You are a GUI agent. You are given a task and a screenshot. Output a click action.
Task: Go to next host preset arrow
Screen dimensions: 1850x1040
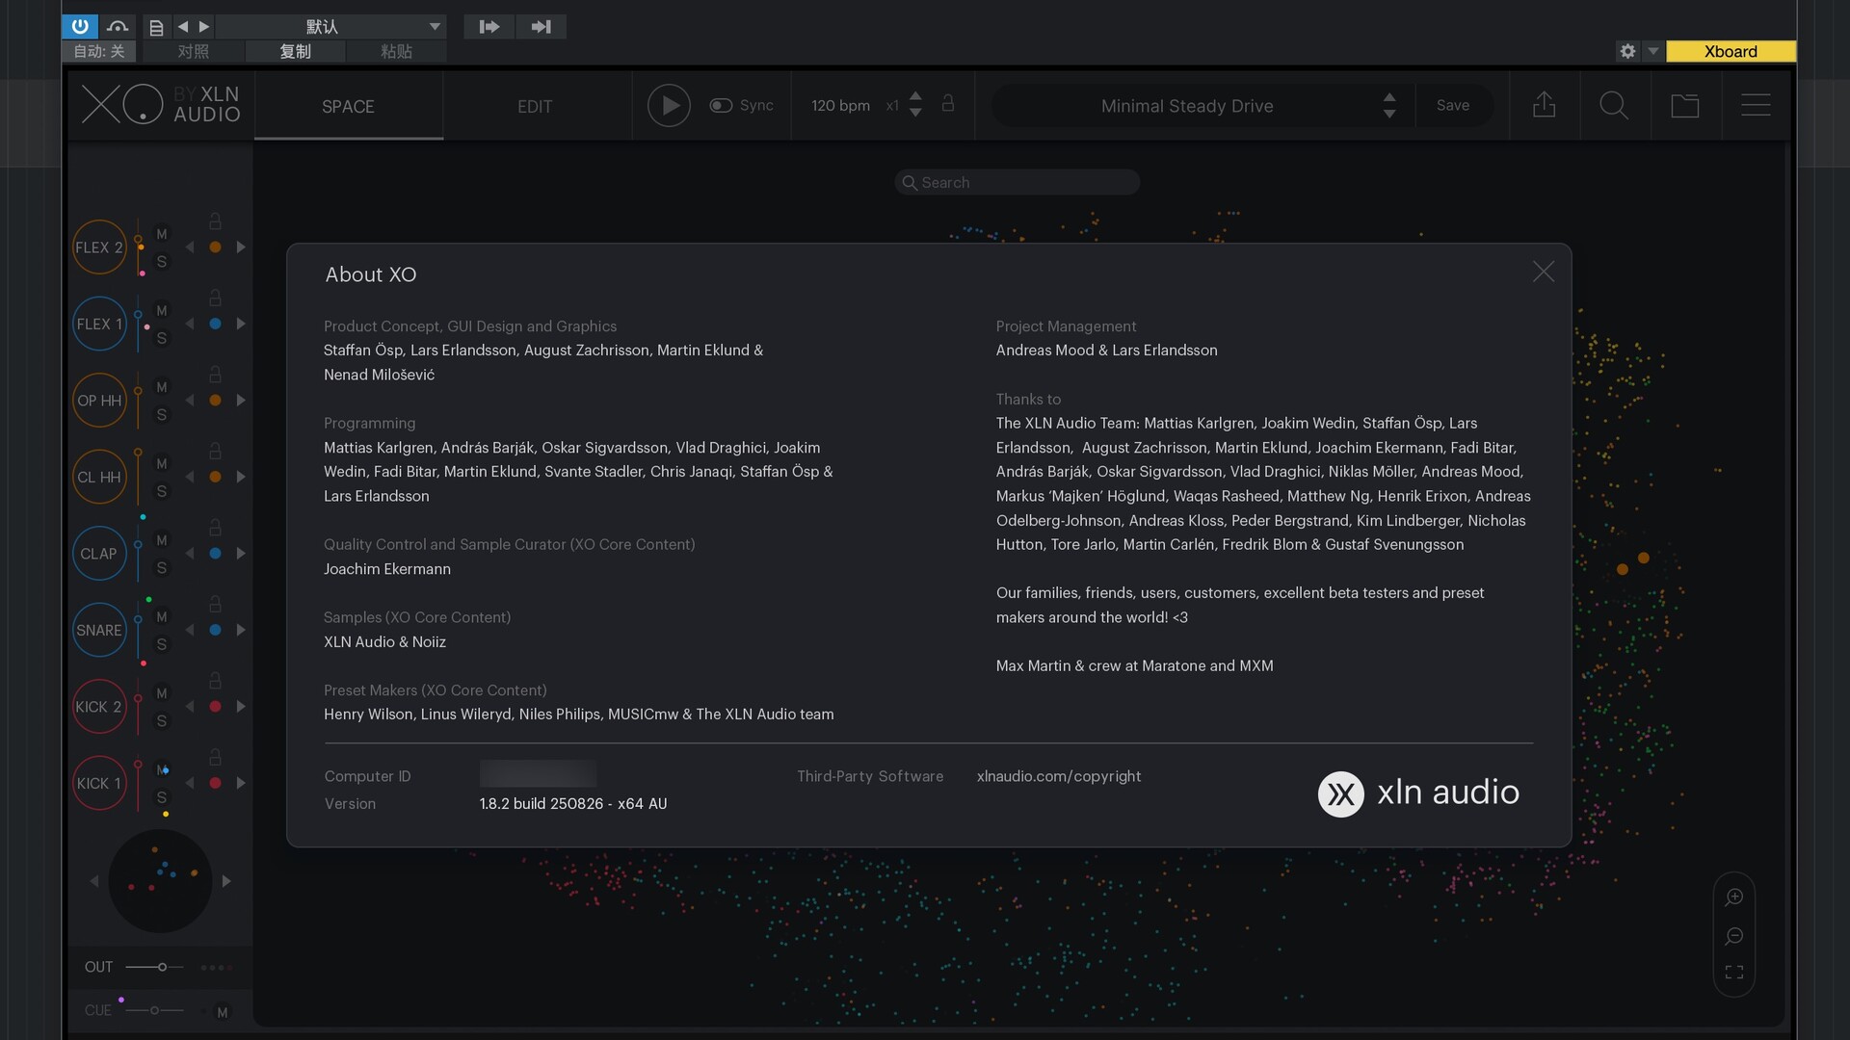(x=203, y=27)
